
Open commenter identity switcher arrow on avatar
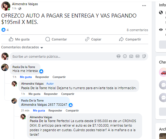(x=7, y=59)
